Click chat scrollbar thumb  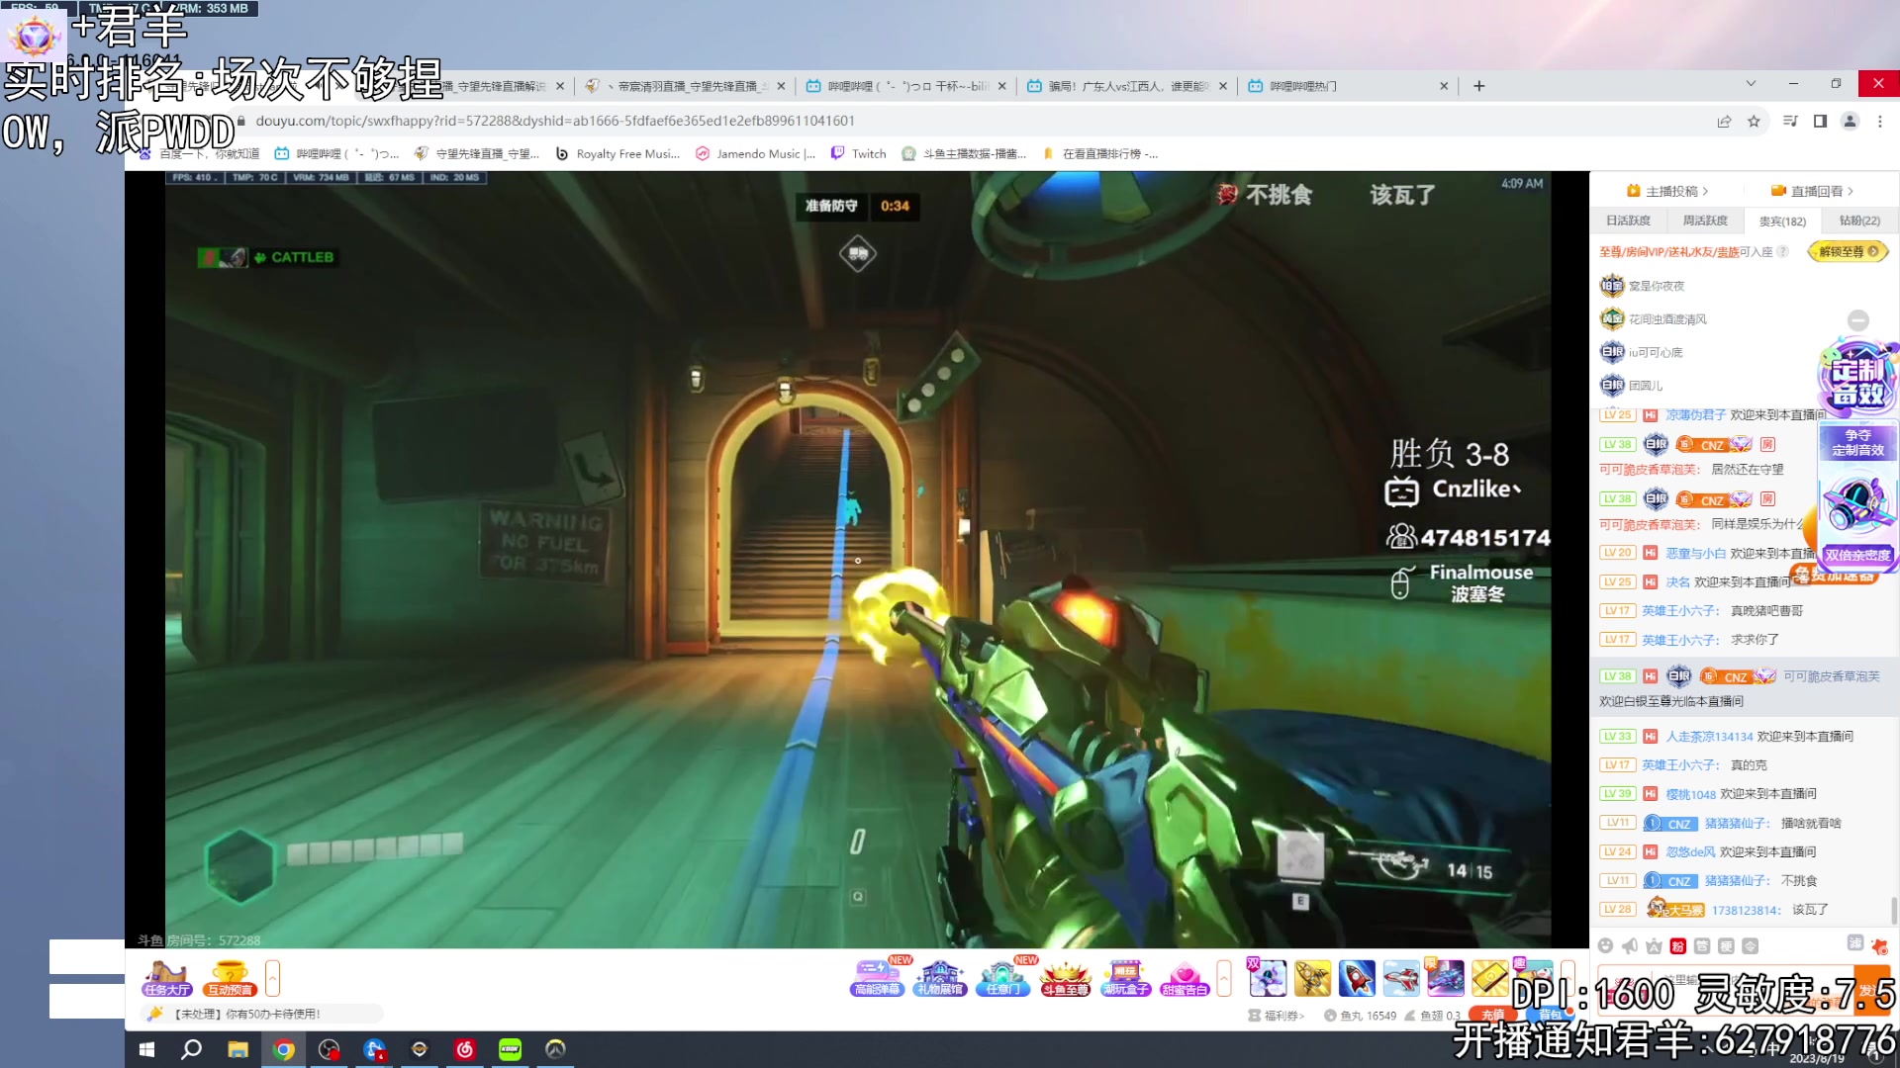coord(1894,909)
